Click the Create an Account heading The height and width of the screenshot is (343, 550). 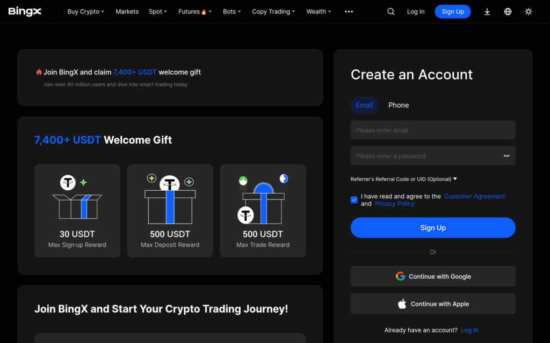click(x=412, y=74)
